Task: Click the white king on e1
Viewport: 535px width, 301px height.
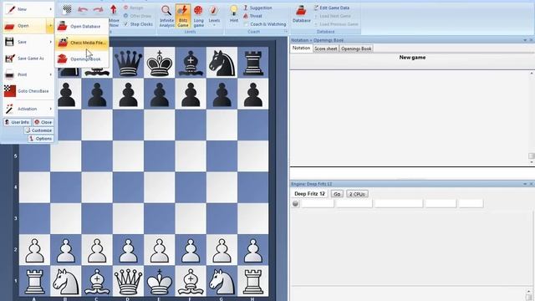Action: 160,281
